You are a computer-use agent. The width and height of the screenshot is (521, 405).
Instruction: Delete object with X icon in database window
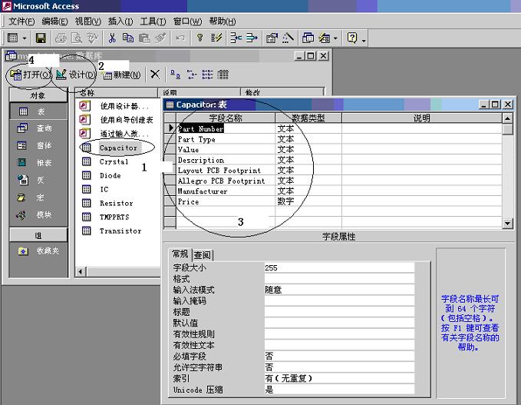click(x=155, y=75)
